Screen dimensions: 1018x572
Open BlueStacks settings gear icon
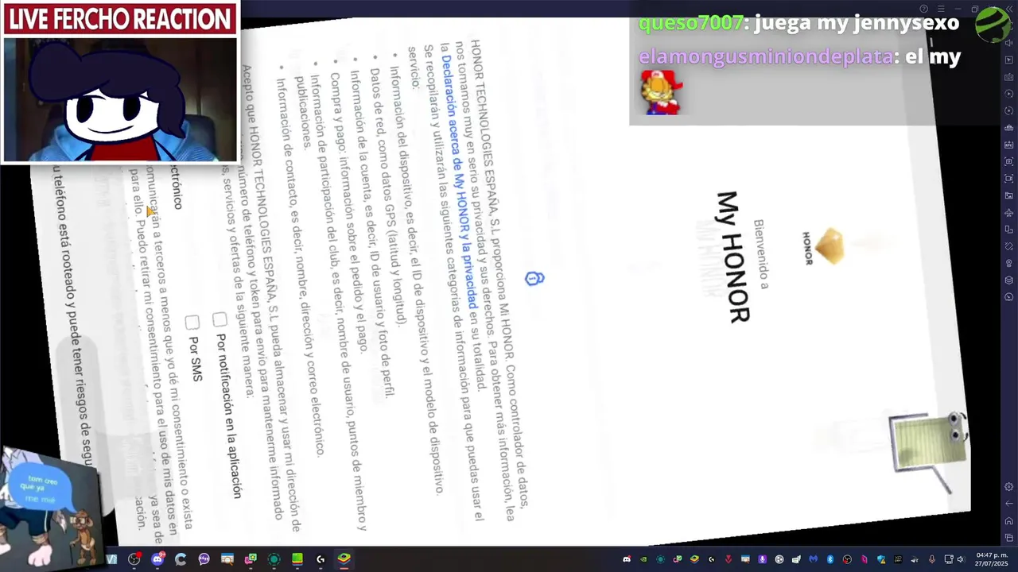point(1009,486)
